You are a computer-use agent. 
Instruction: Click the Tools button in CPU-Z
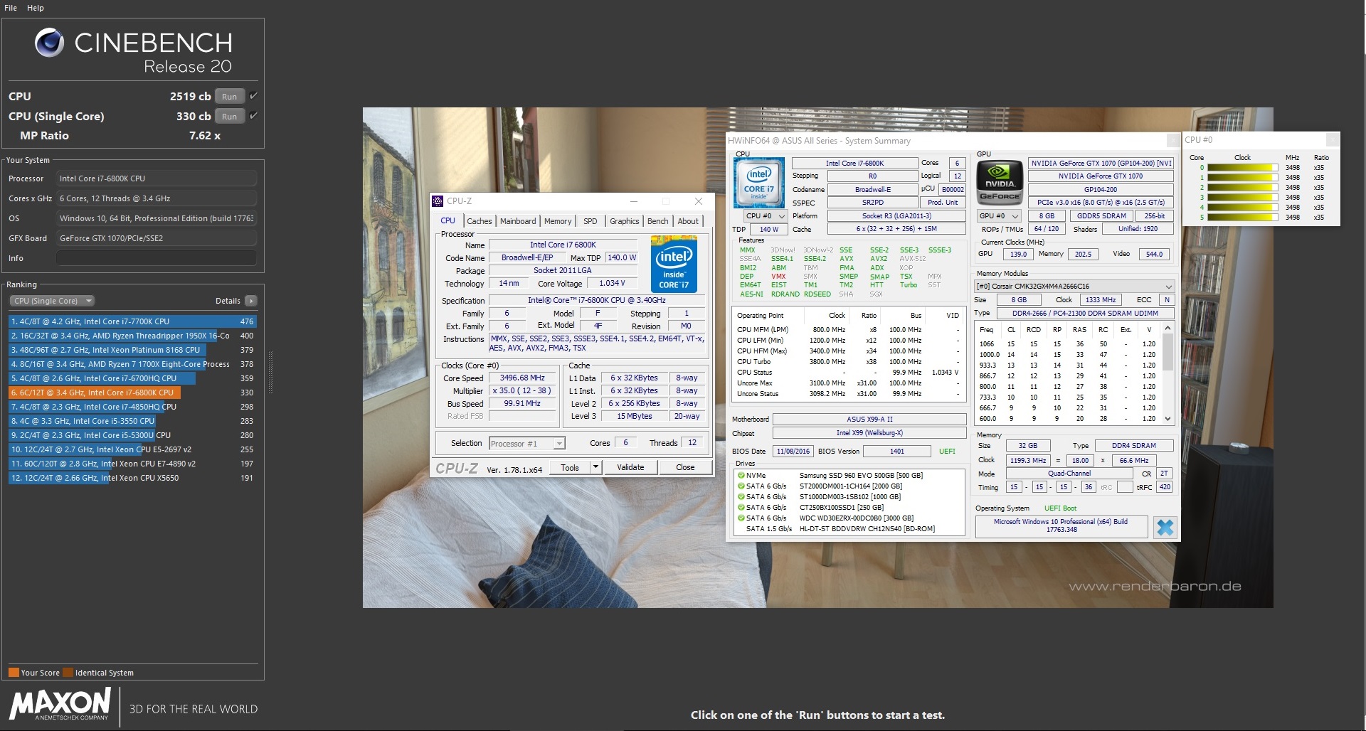(570, 467)
